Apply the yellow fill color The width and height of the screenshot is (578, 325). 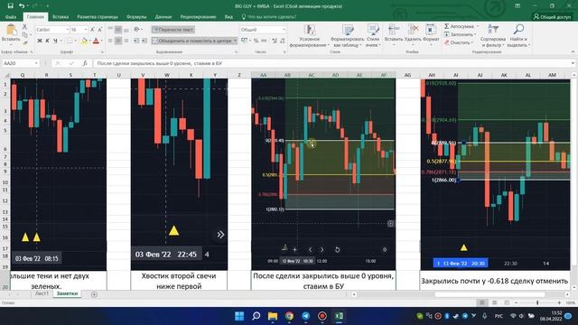coord(84,42)
